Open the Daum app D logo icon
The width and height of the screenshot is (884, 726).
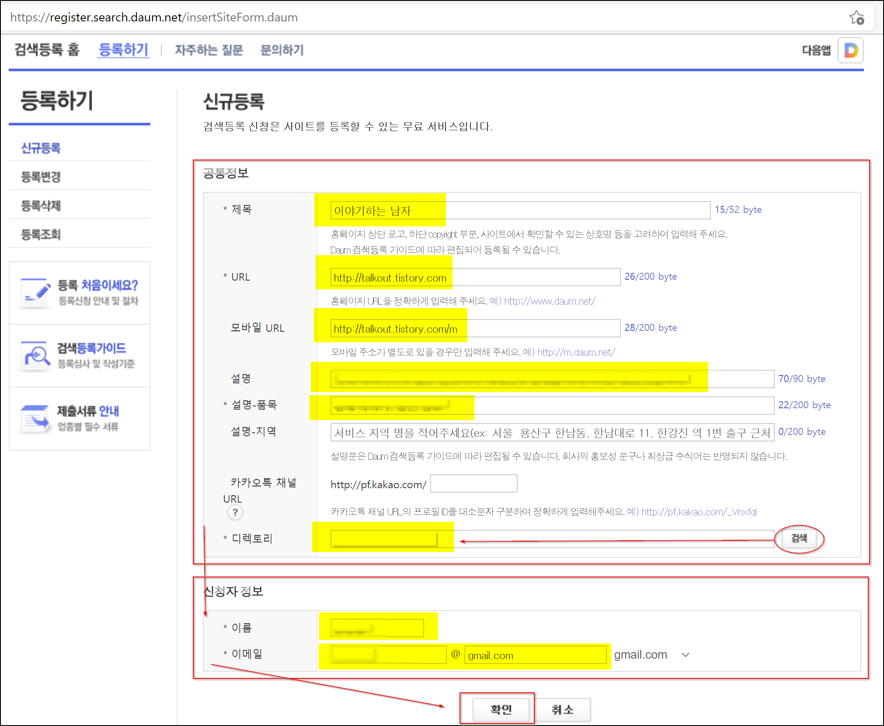(x=850, y=50)
